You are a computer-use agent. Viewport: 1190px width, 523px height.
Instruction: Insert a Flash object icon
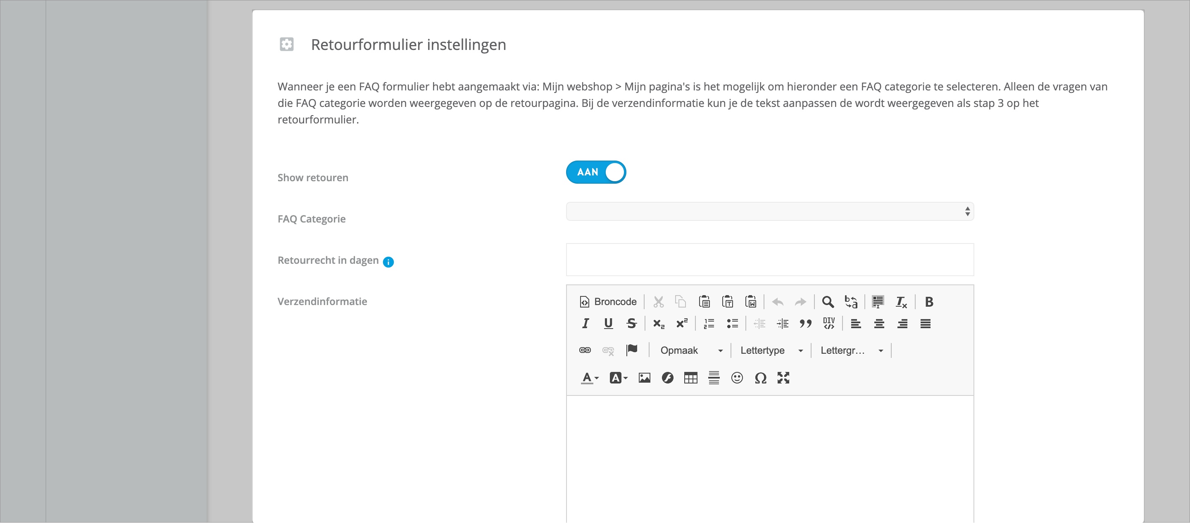pyautogui.click(x=668, y=378)
